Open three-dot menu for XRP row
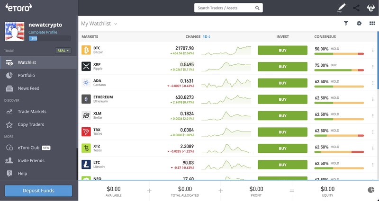 [x=373, y=67]
